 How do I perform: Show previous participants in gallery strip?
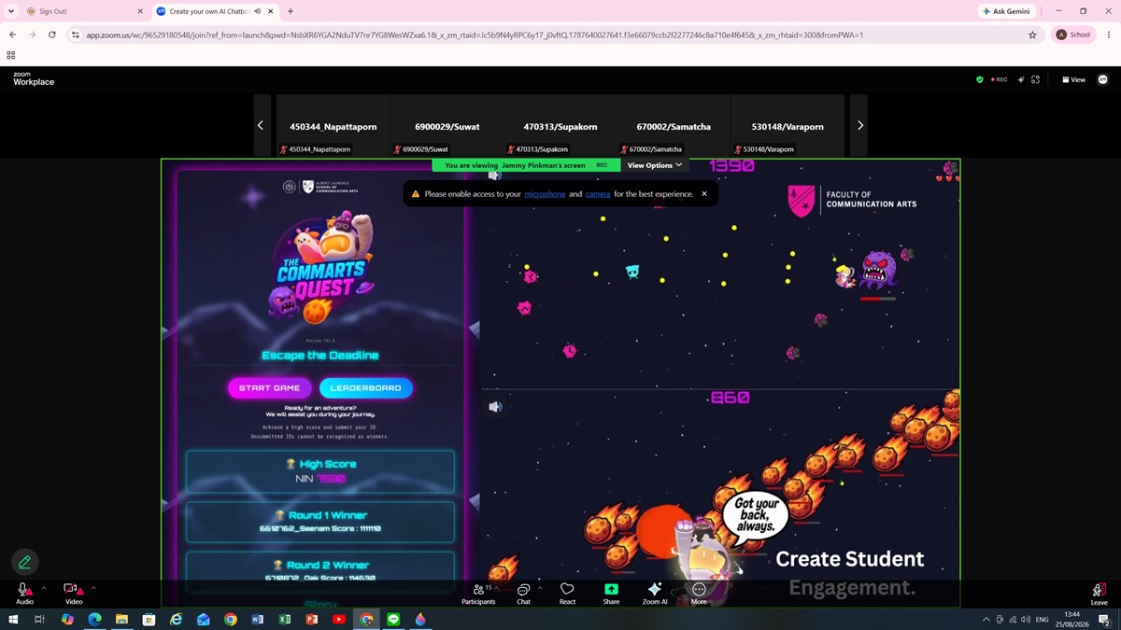pyautogui.click(x=261, y=125)
